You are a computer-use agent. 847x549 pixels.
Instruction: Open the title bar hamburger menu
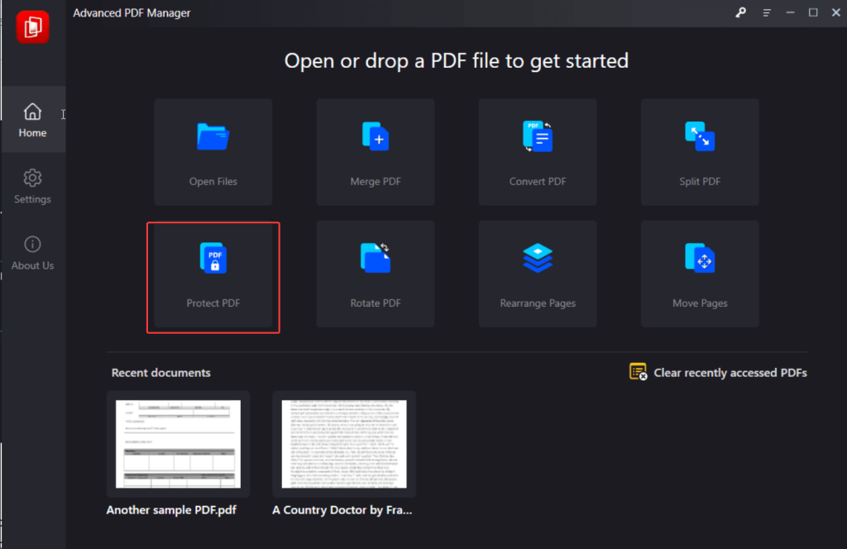click(767, 12)
